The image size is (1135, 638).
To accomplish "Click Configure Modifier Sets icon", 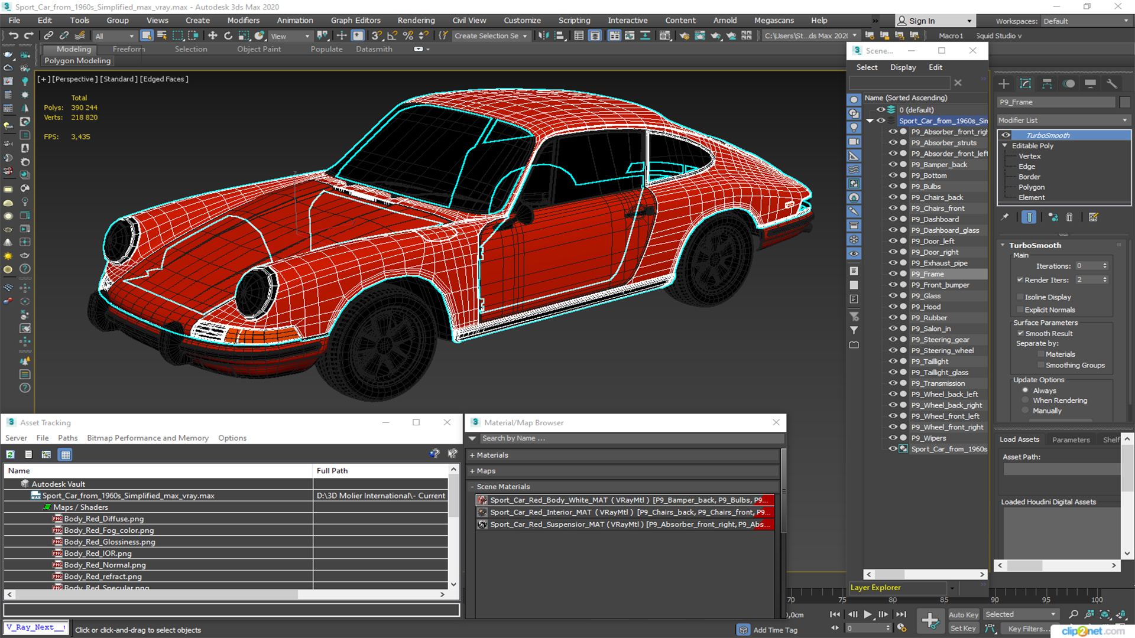I will [x=1093, y=217].
